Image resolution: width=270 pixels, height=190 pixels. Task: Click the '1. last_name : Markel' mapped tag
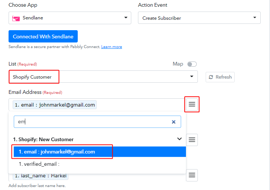pyautogui.click(x=41, y=176)
